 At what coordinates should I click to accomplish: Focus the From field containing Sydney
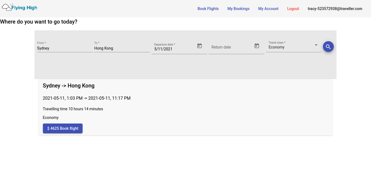pos(65,48)
